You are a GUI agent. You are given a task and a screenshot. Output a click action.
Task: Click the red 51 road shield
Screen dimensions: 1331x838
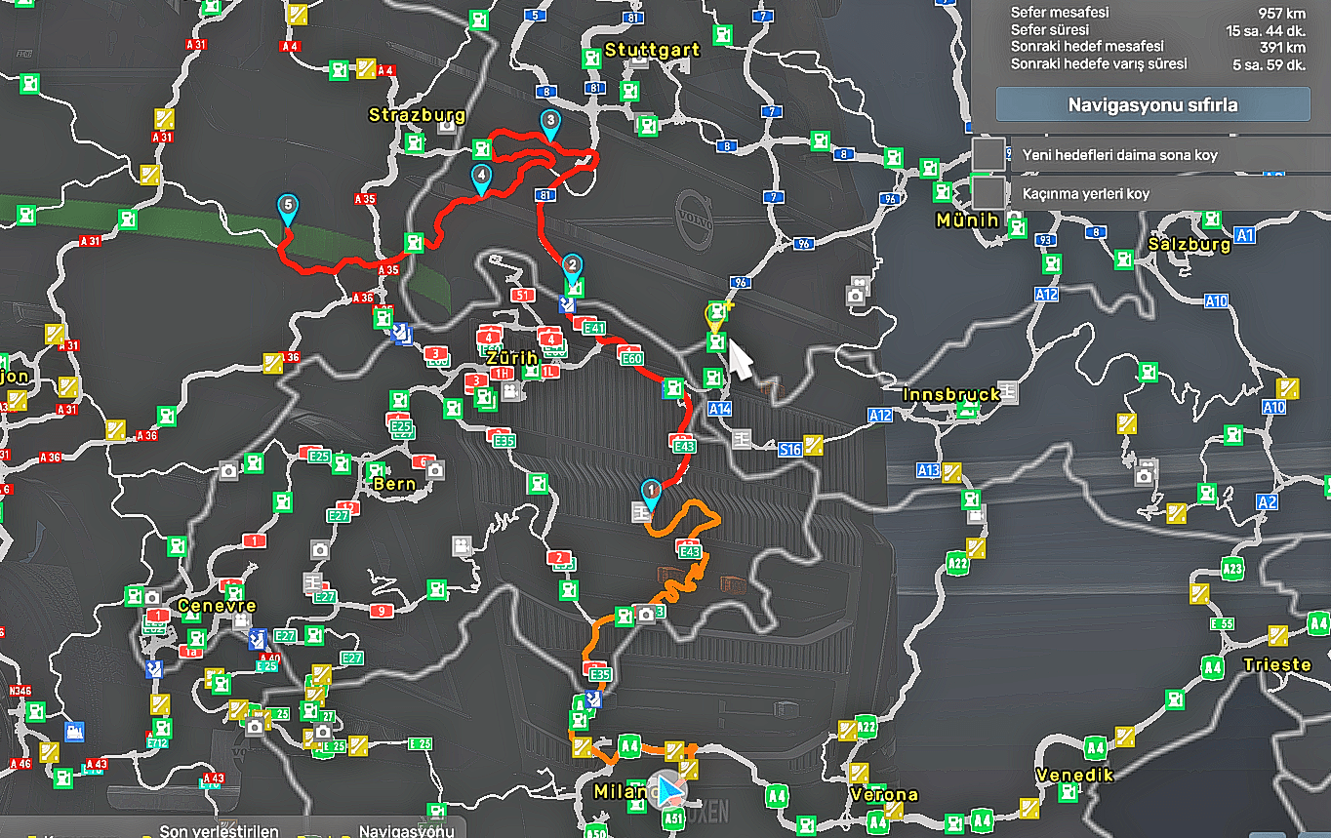(523, 295)
